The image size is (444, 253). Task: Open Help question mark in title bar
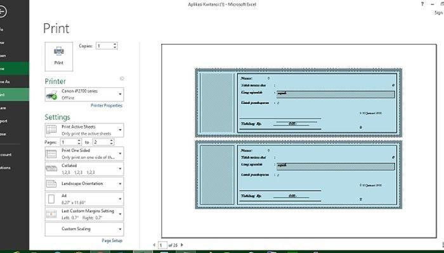422,4
